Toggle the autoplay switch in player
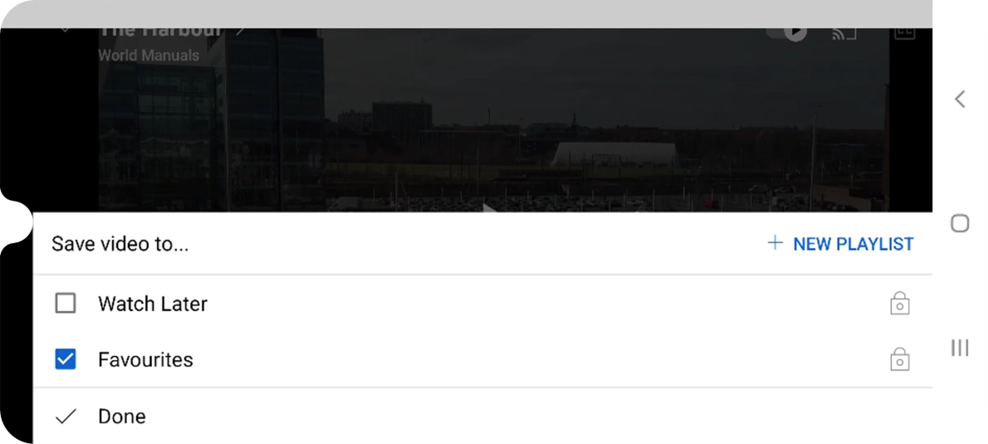Screen dimensions: 988x444 (787, 32)
